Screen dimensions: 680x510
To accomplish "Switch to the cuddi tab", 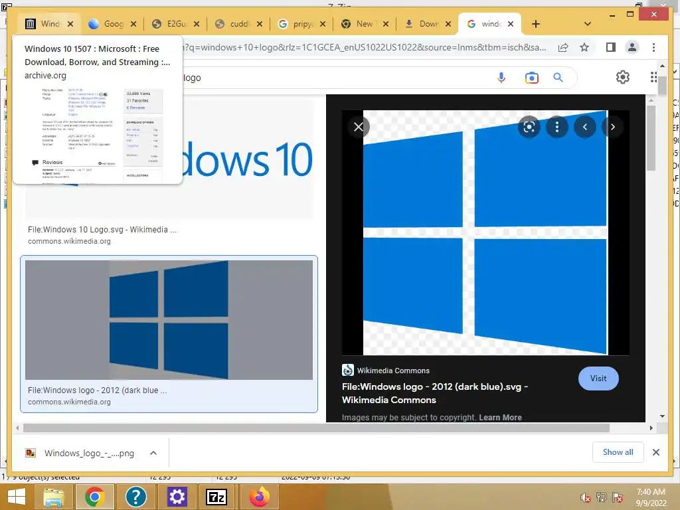I will click(233, 24).
